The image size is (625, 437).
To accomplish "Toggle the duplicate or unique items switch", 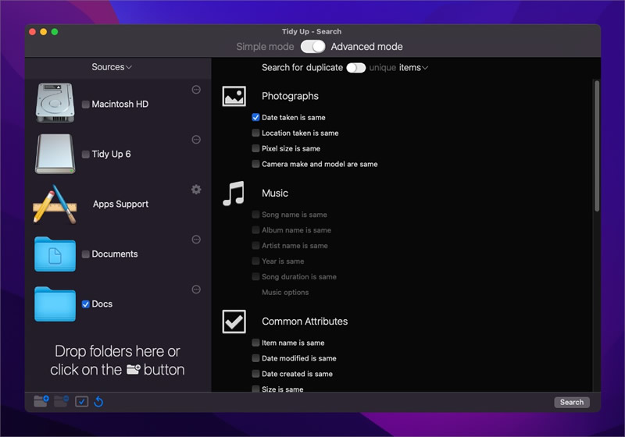I will (356, 68).
